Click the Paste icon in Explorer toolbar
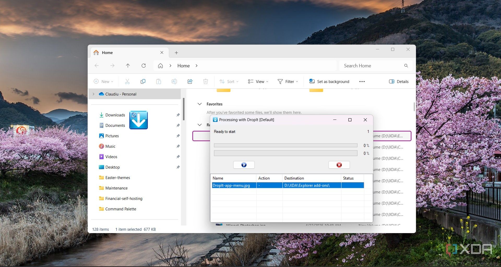 point(158,81)
